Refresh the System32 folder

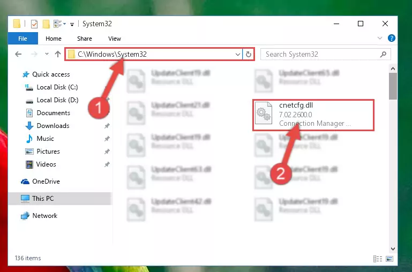point(248,55)
